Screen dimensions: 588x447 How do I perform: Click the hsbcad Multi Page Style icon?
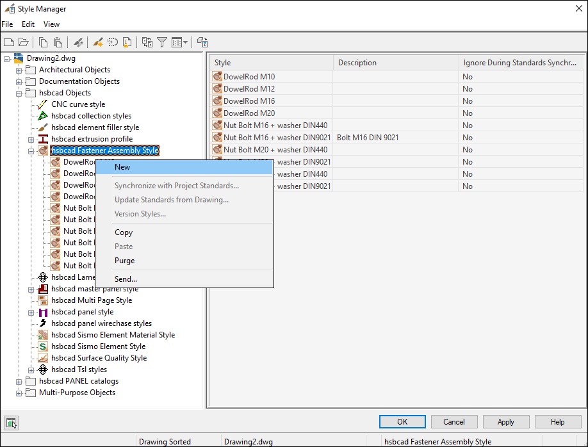click(x=43, y=300)
